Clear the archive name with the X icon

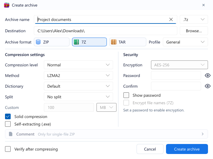(171, 19)
